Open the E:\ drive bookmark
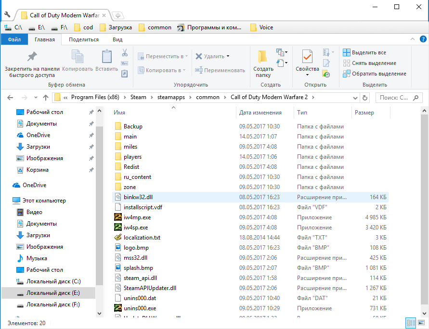 coord(37,27)
